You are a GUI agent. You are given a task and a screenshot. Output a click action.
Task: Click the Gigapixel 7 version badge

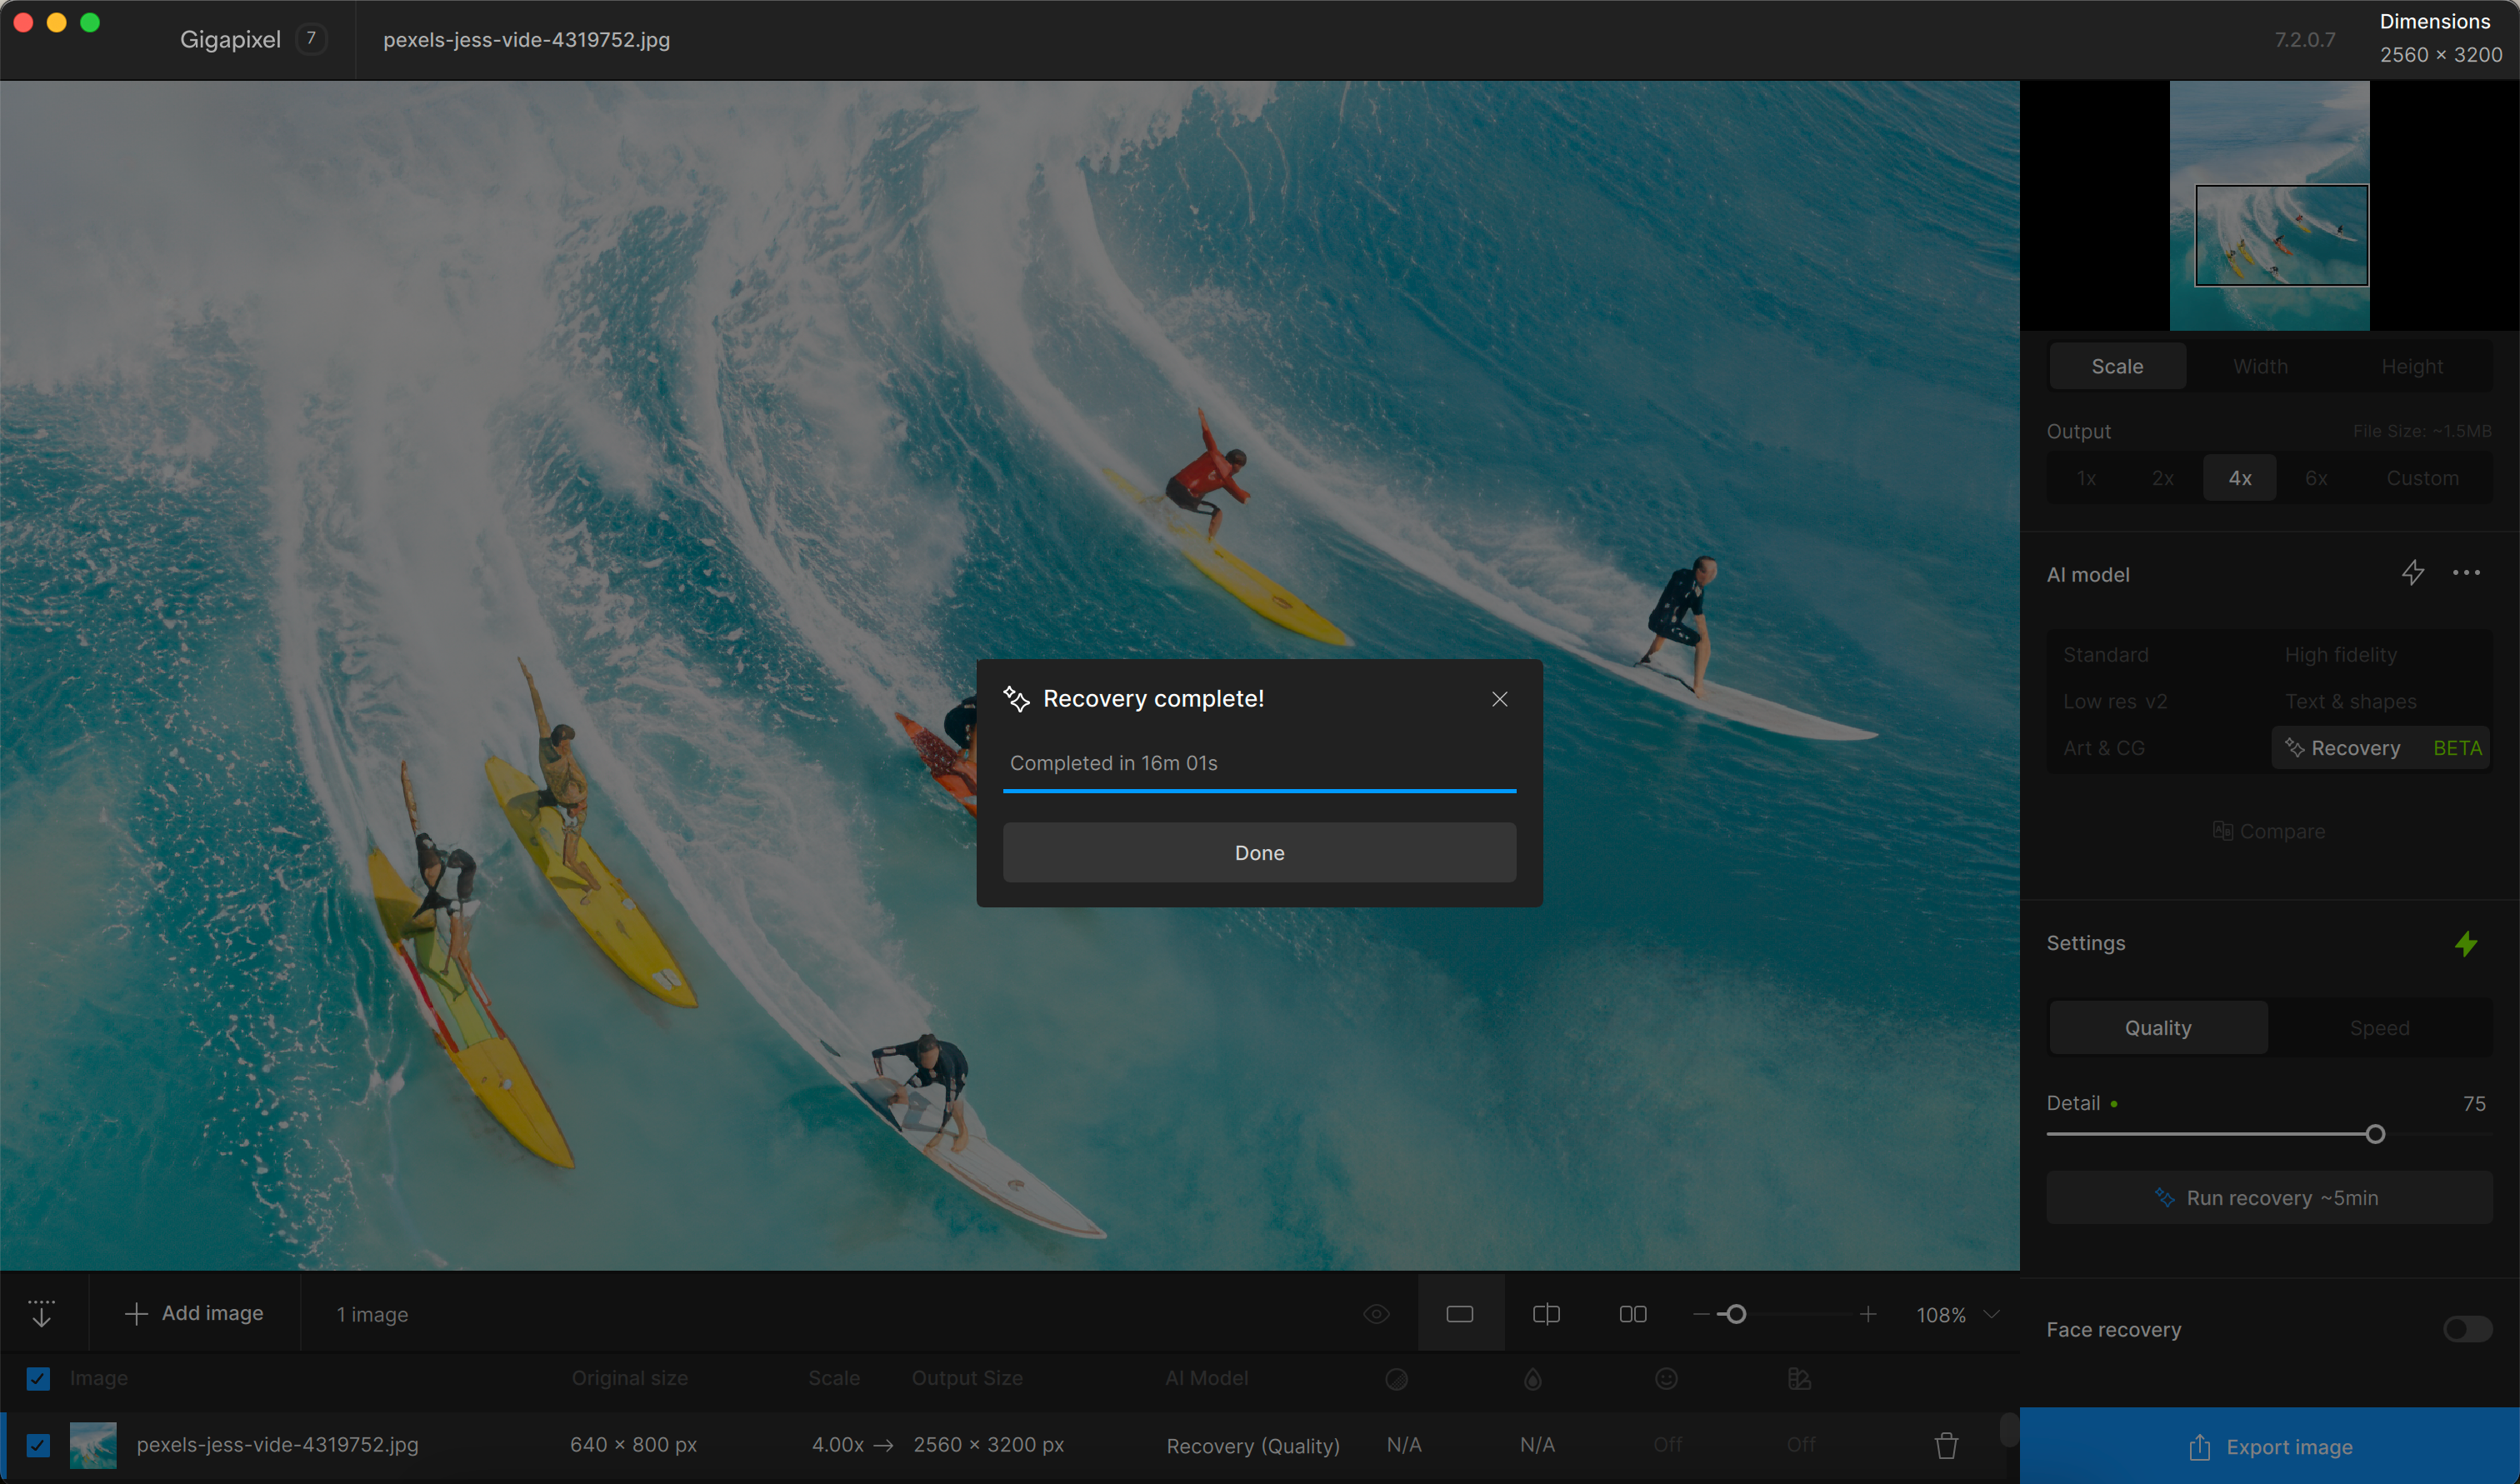click(x=311, y=39)
